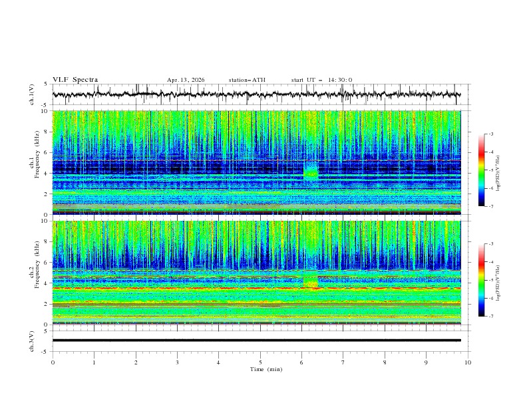Screen dimensions: 527x407
Task: Click the ch.2 spectrogram colorbar
Action: pos(482,280)
